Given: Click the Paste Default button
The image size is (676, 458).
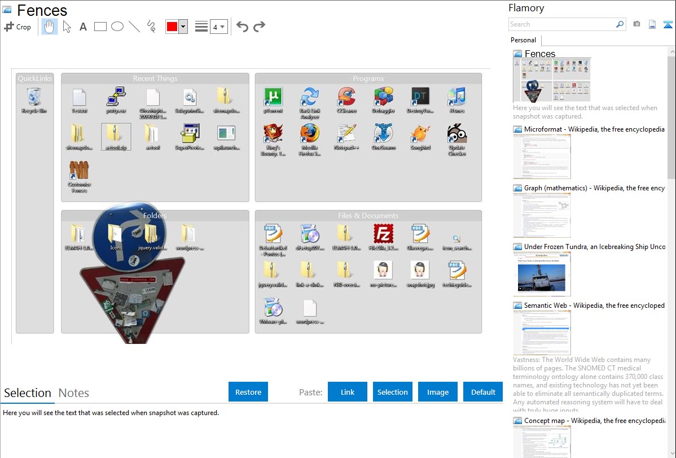Looking at the screenshot, I should pyautogui.click(x=483, y=392).
